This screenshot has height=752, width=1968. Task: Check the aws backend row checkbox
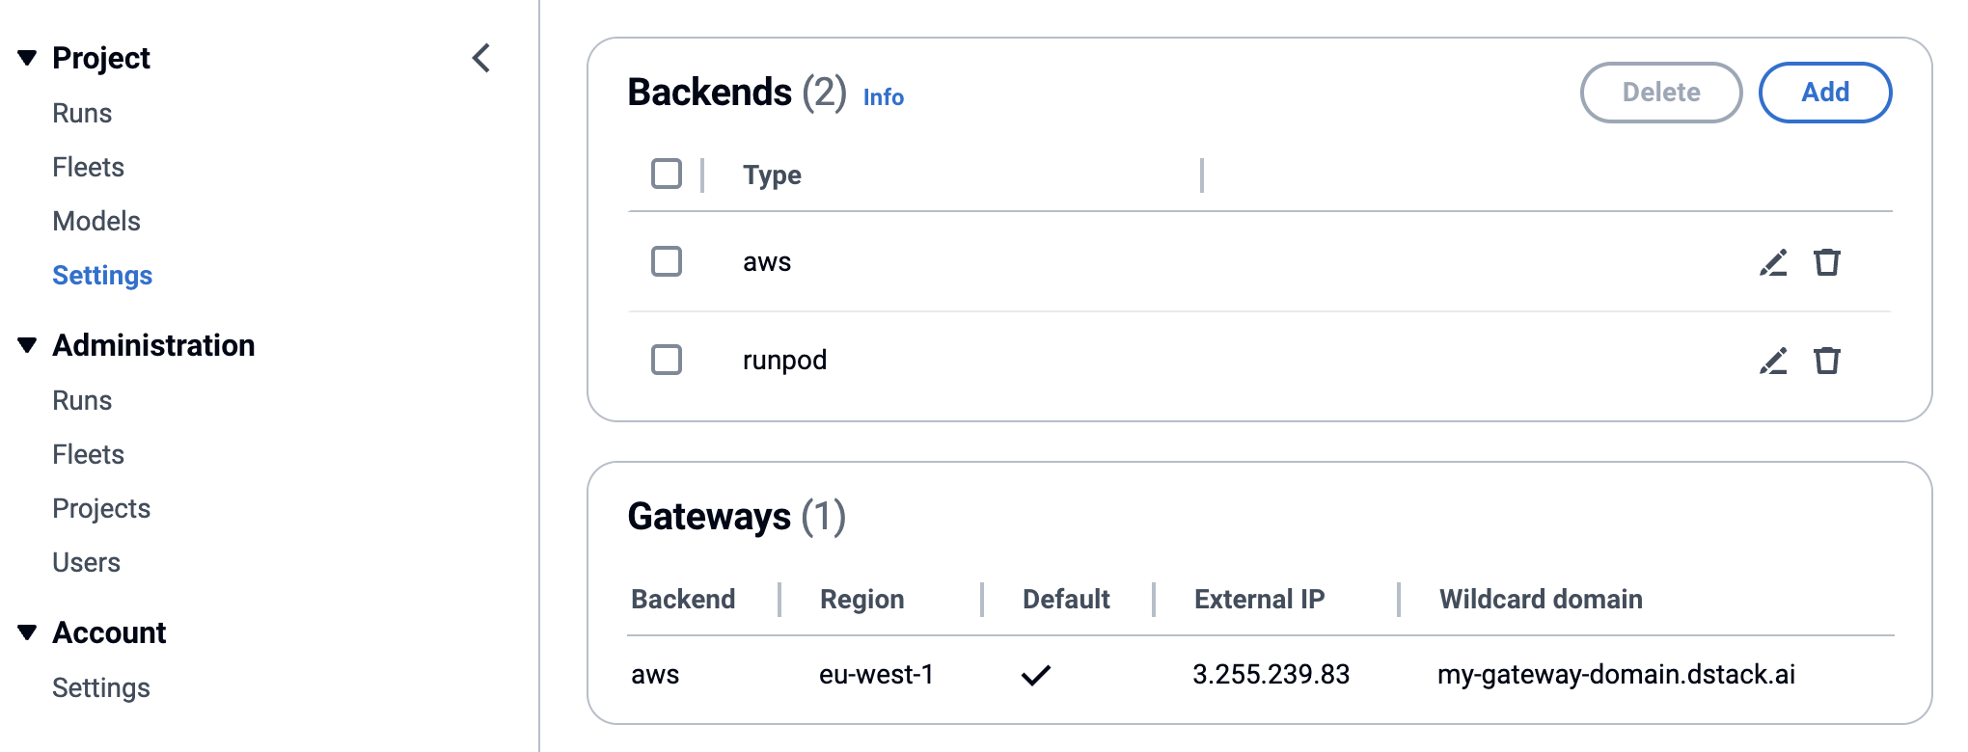pos(667,261)
